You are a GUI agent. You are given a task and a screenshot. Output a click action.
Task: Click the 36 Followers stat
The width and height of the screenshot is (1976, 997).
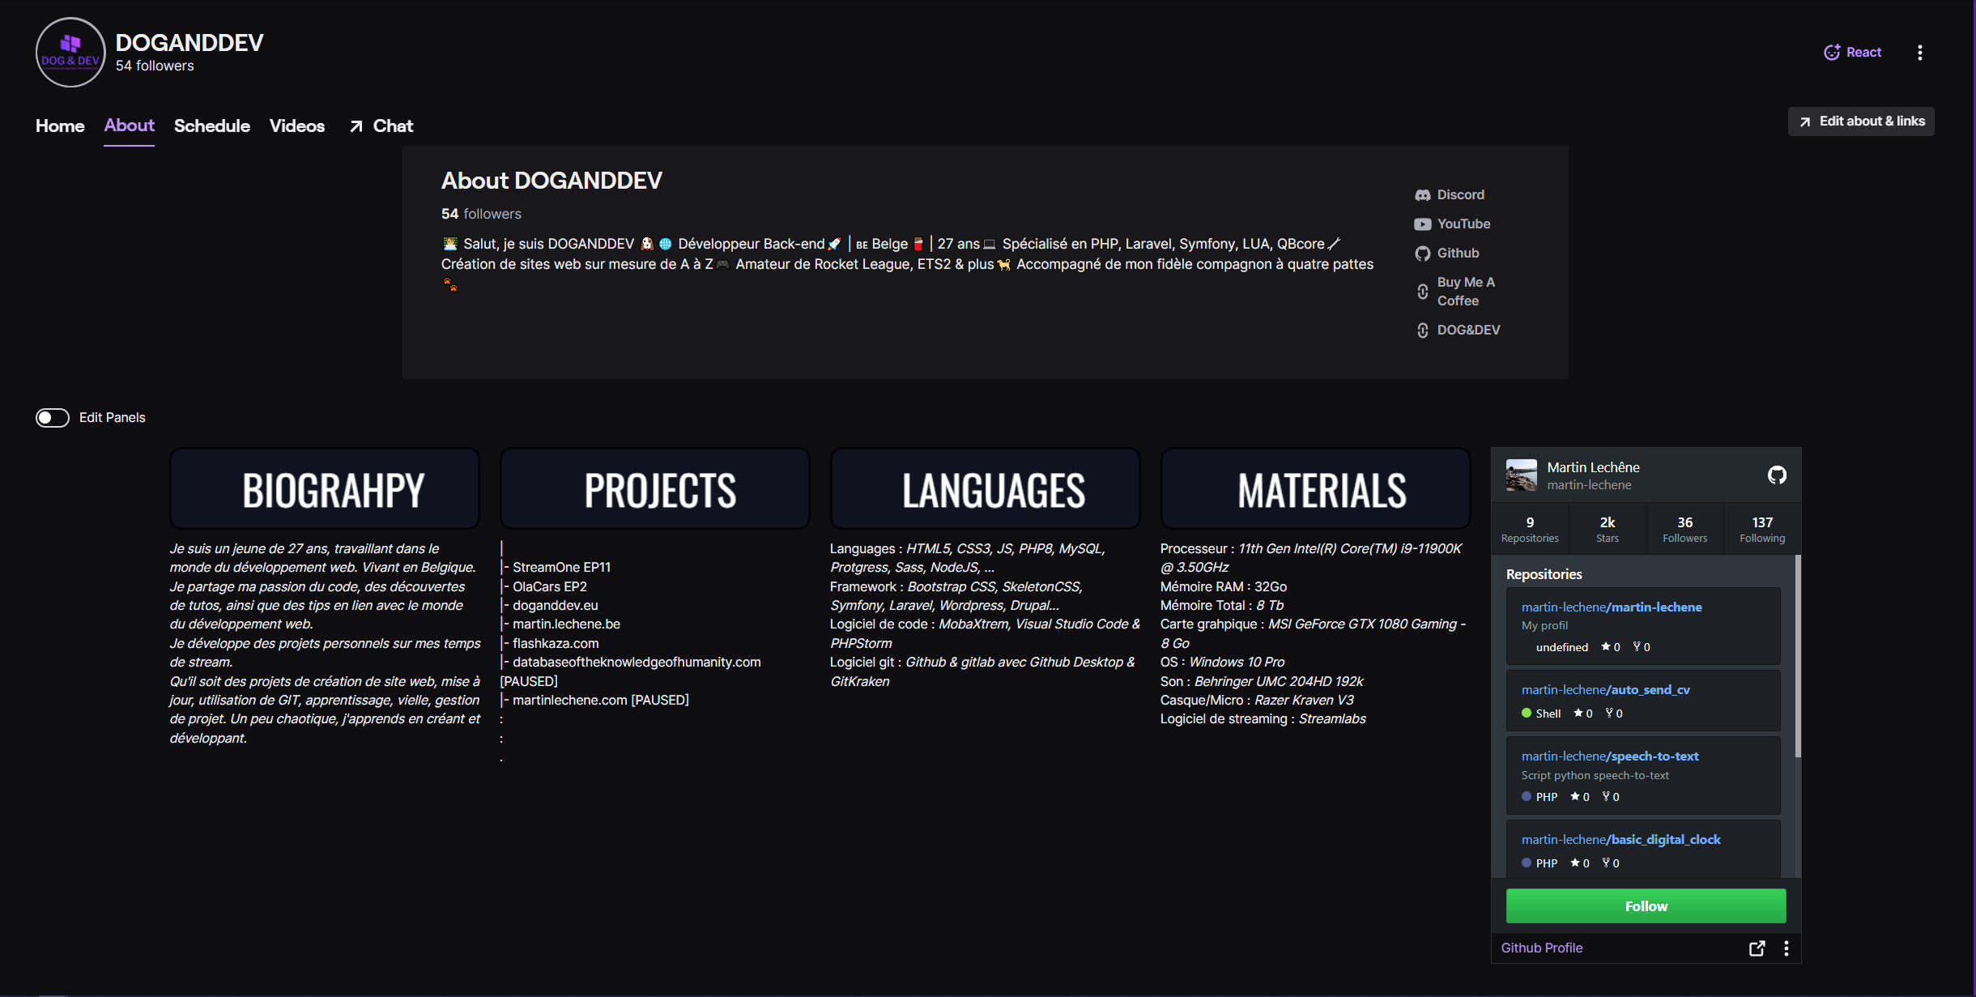click(1685, 530)
